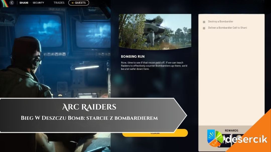Click the Bombing Run quest title
The width and height of the screenshot is (271, 152).
133,56
